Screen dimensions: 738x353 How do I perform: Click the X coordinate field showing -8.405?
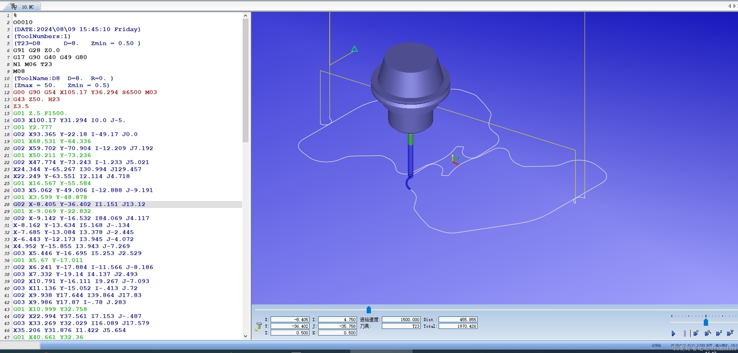point(290,320)
